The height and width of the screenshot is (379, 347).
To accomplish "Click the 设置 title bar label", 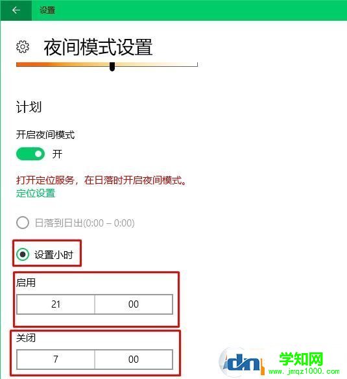I will pyautogui.click(x=47, y=10).
